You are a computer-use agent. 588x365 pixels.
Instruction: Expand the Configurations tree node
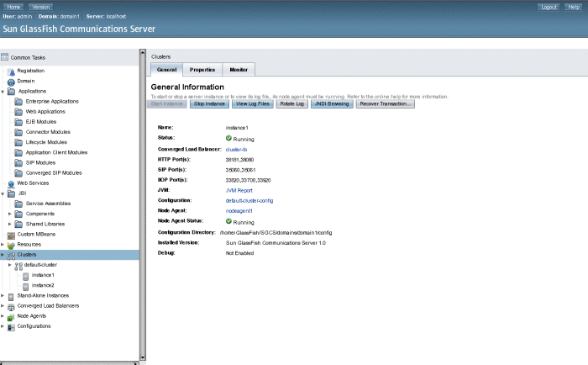(3, 326)
